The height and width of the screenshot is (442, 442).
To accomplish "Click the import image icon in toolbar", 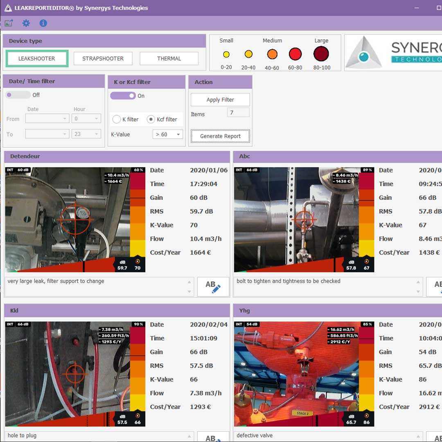I will coord(9,23).
